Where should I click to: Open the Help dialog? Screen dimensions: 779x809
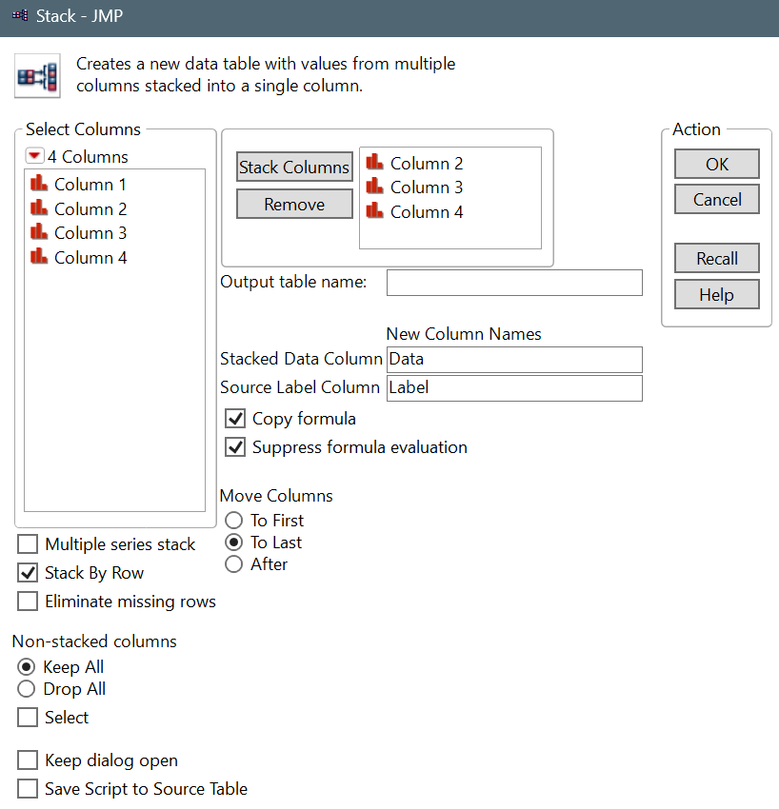pos(716,294)
